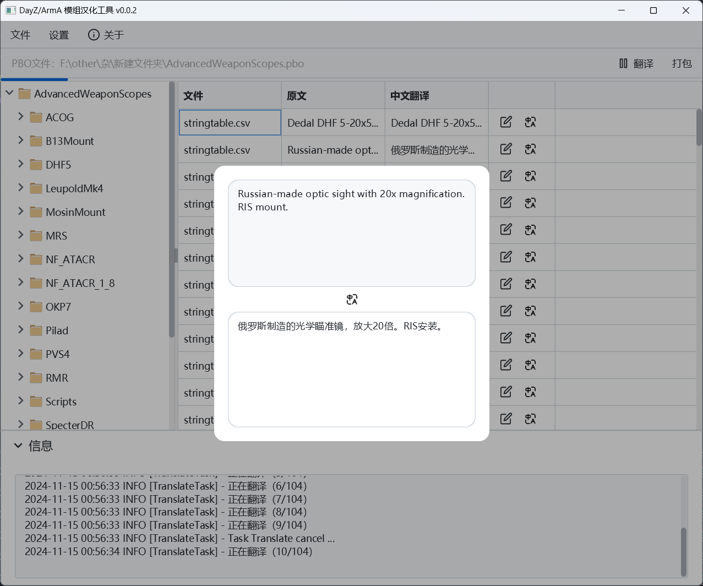Open the 设置 menu
This screenshot has height=586, width=703.
pos(59,35)
